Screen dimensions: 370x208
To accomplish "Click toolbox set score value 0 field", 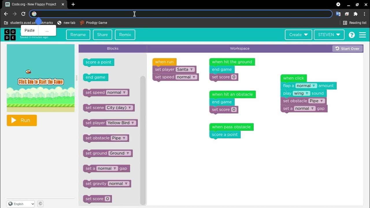I will click(108, 199).
